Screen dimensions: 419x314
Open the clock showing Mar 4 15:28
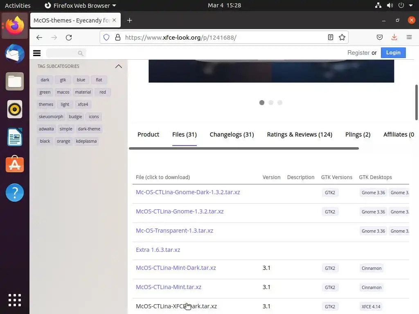[x=225, y=5]
